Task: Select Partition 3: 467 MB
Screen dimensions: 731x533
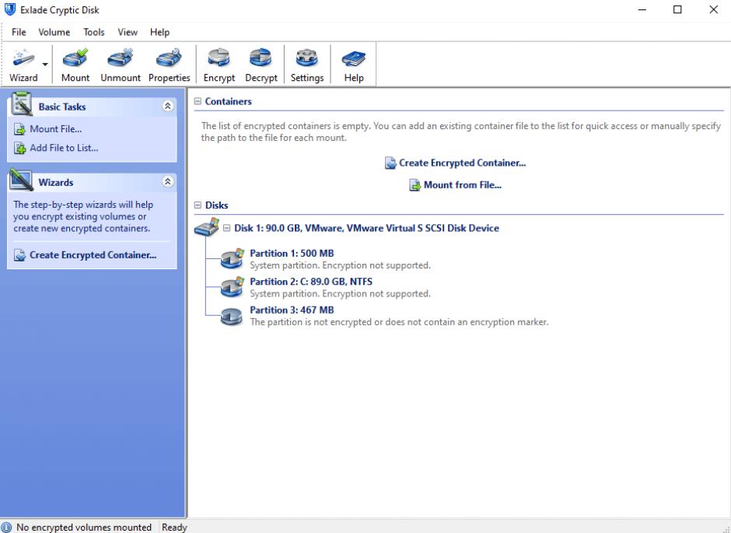Action: 291,310
